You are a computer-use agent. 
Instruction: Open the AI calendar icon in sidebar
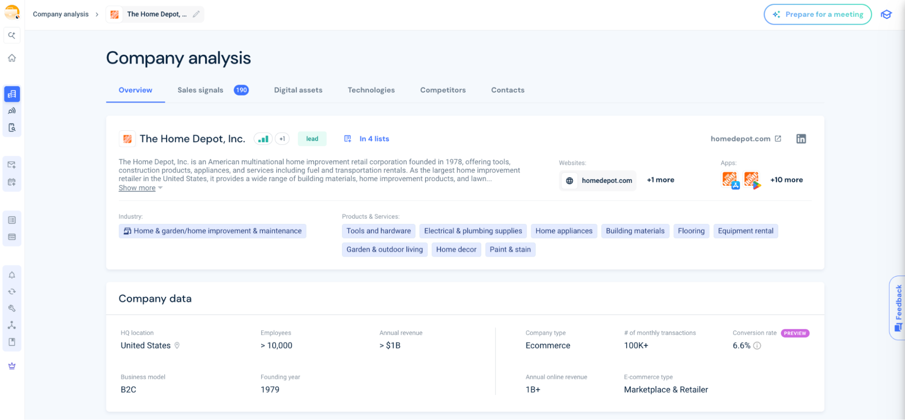12,182
